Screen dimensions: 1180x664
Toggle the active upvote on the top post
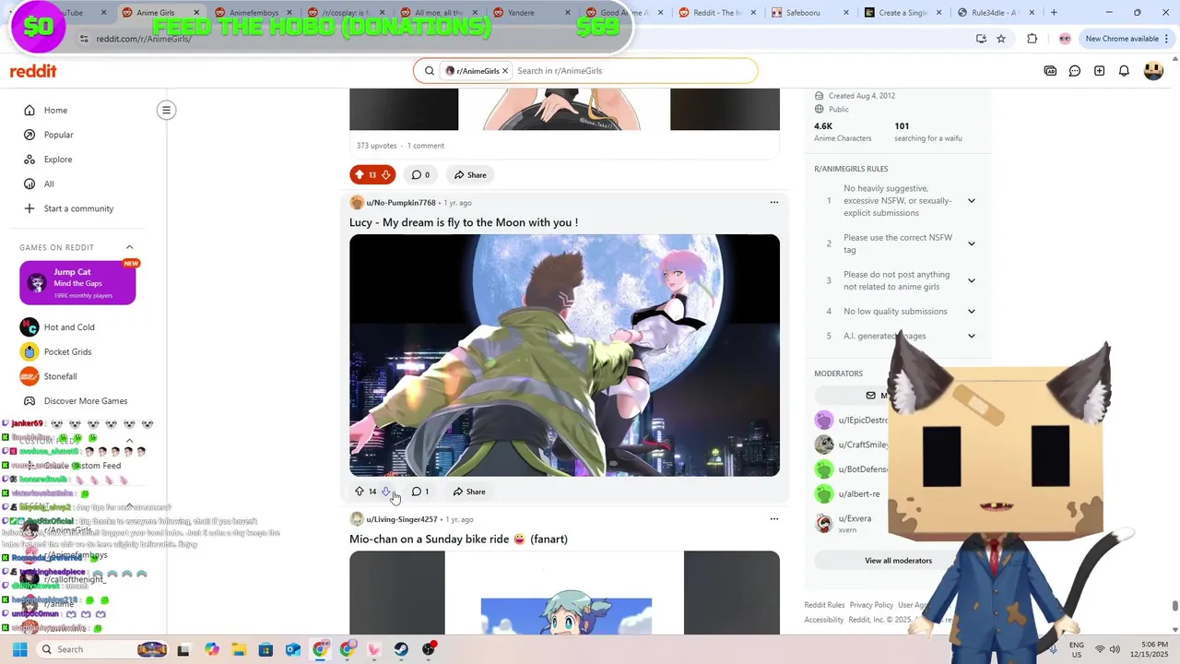pos(359,175)
